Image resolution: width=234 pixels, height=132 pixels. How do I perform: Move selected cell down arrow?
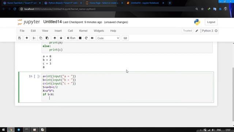coord(61,38)
